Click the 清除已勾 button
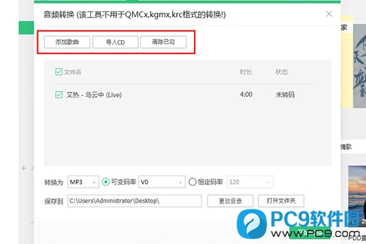 tap(163, 42)
